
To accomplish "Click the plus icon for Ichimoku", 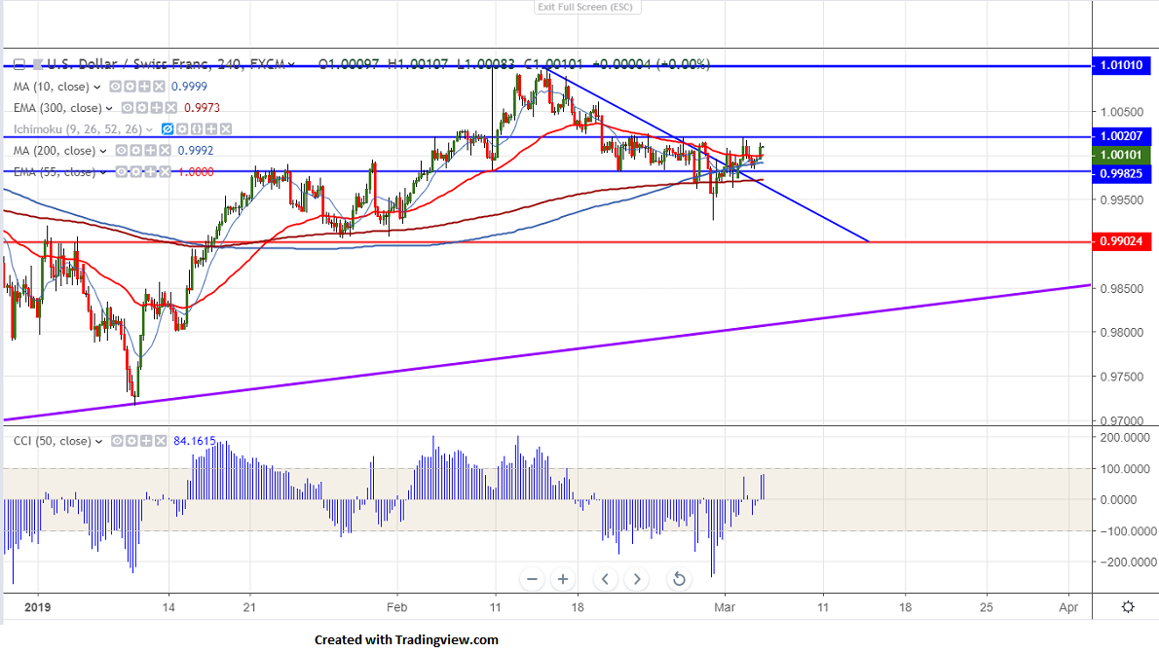I will coord(211,128).
